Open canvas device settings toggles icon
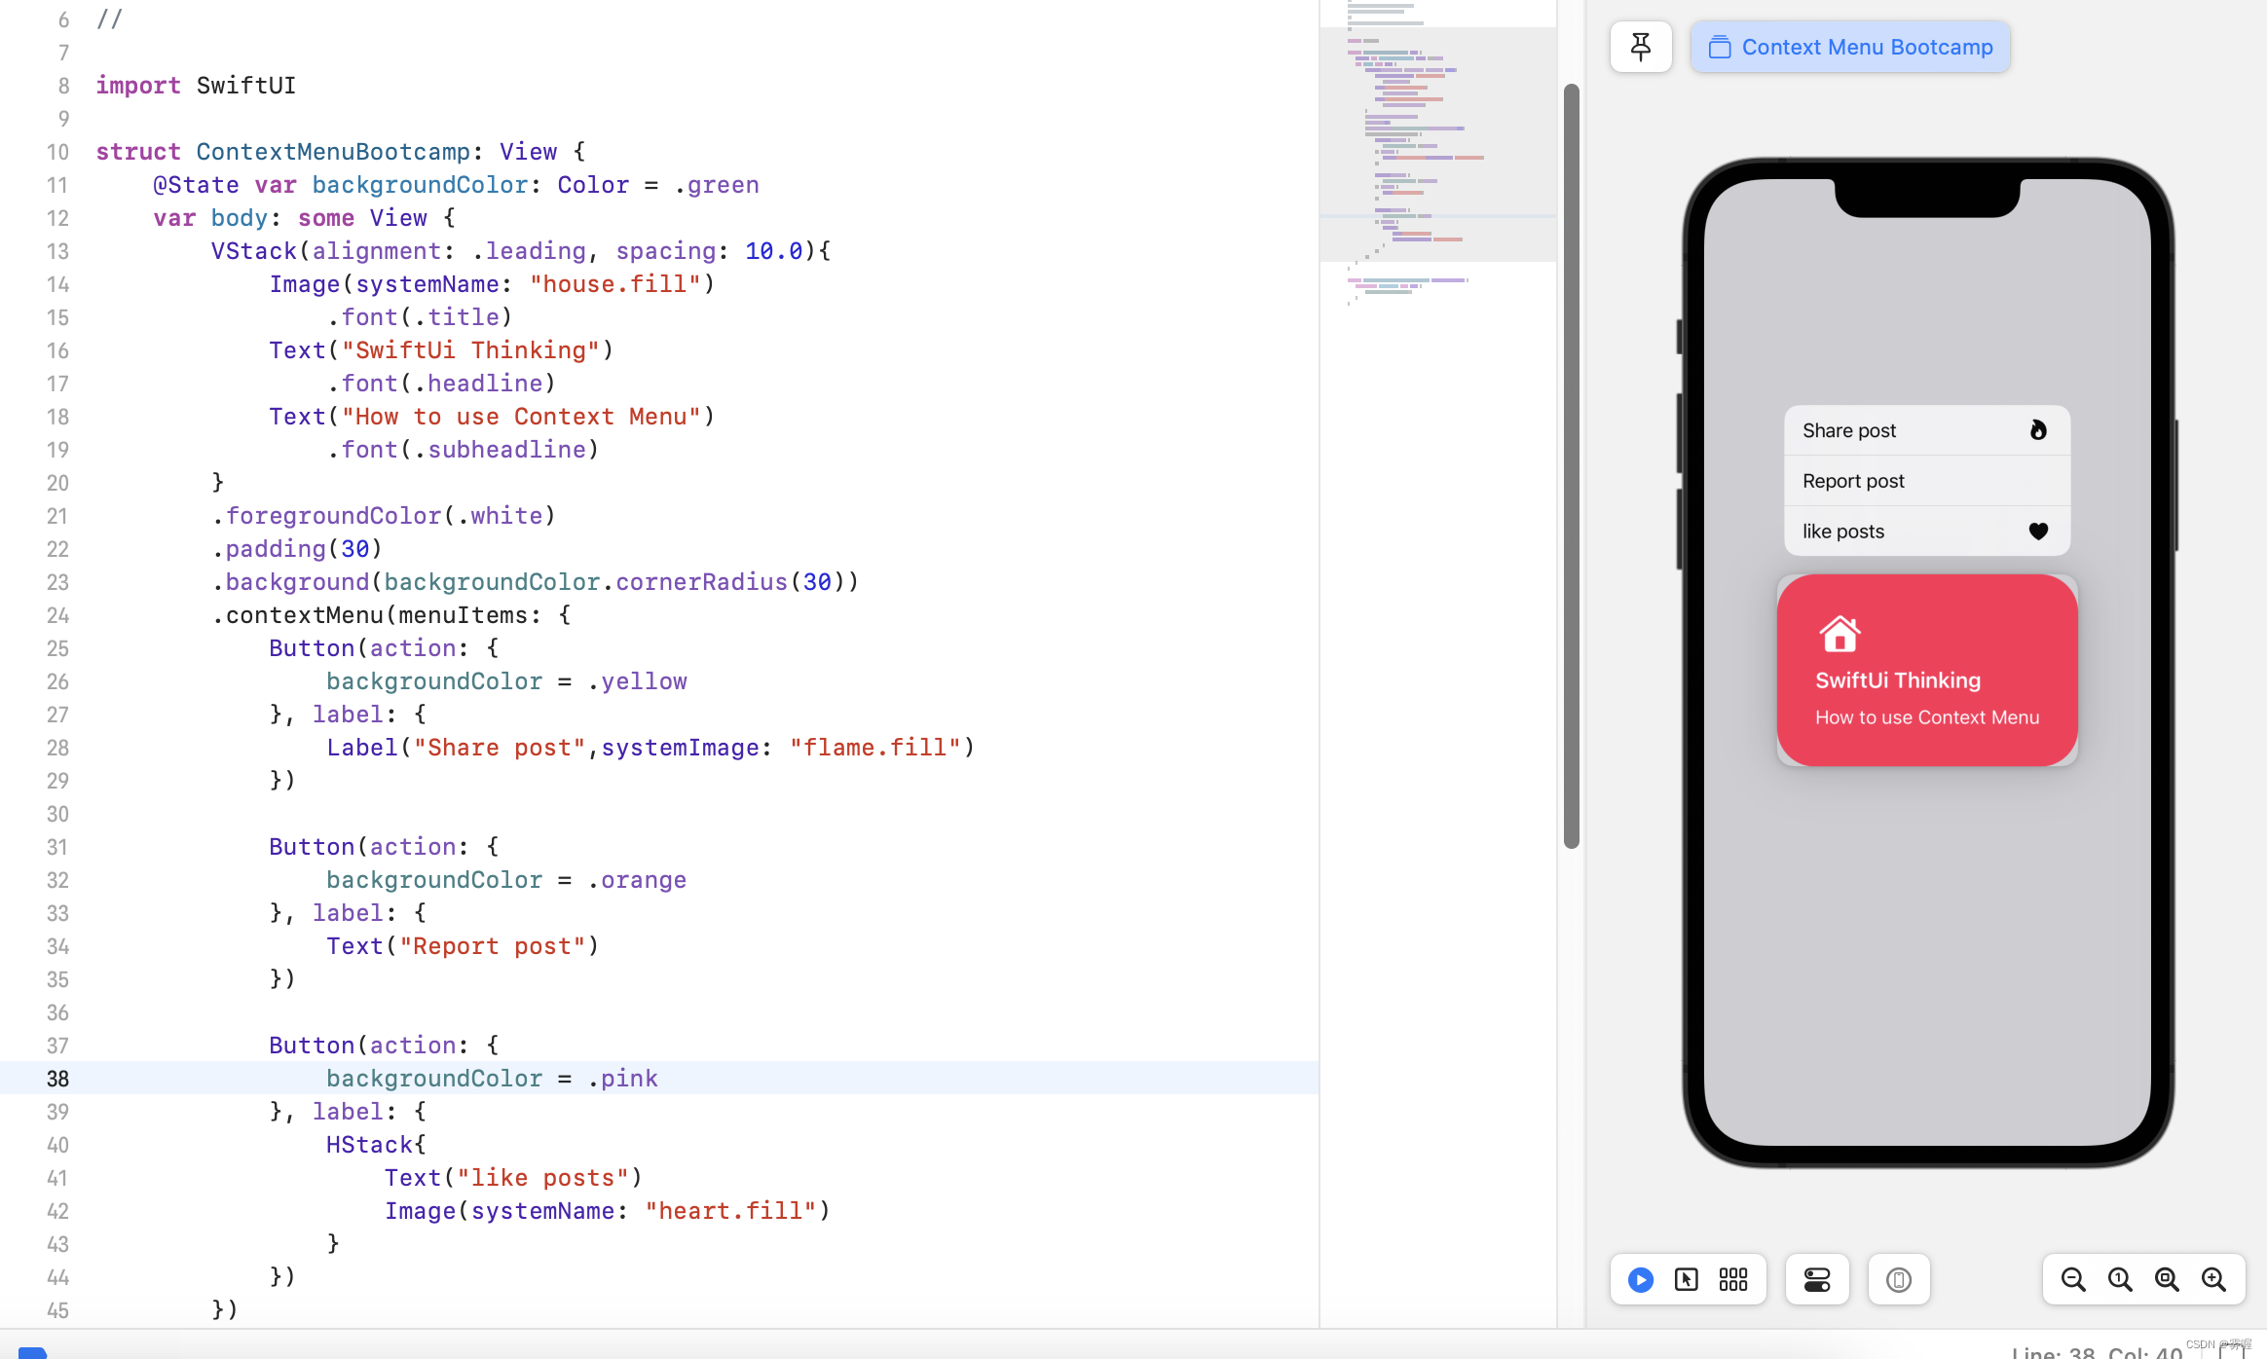The image size is (2267, 1359). coord(1817,1279)
